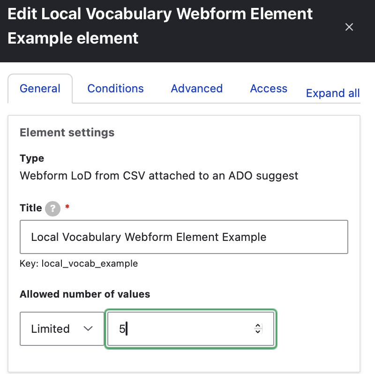Select the Access tab
This screenshot has width=375, height=374.
coord(269,89)
